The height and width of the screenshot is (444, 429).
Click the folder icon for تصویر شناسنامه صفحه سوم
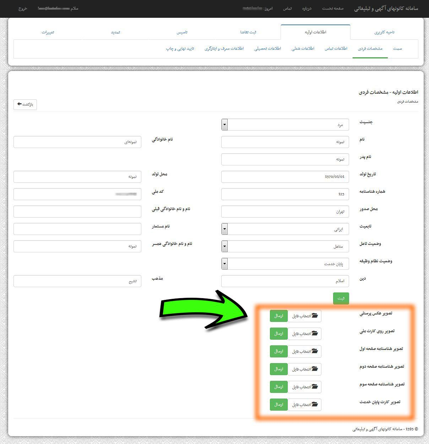point(315,387)
